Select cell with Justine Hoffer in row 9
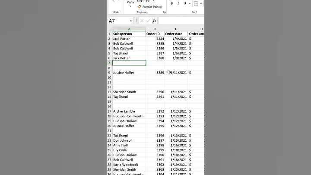The image size is (311, 175). (129, 73)
